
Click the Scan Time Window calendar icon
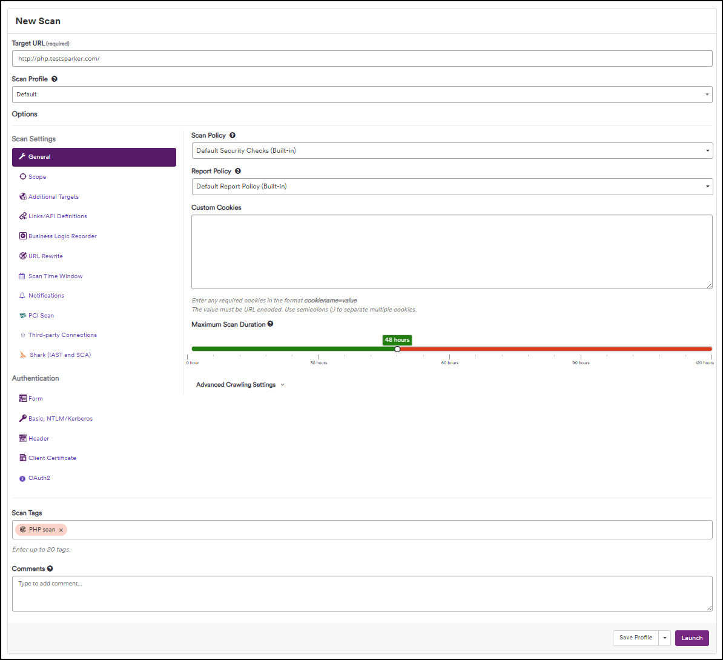[x=23, y=276]
